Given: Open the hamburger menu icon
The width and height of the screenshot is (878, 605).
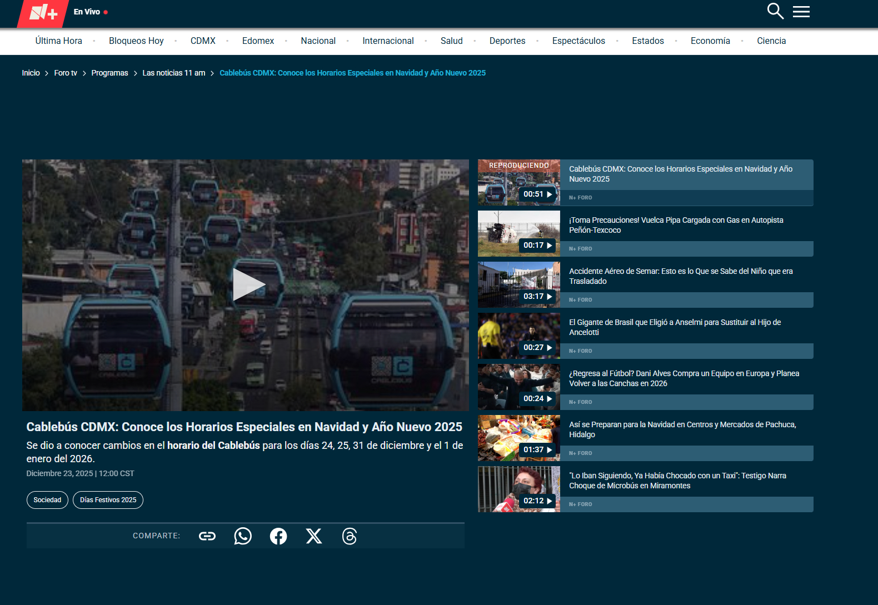Looking at the screenshot, I should pos(801,12).
